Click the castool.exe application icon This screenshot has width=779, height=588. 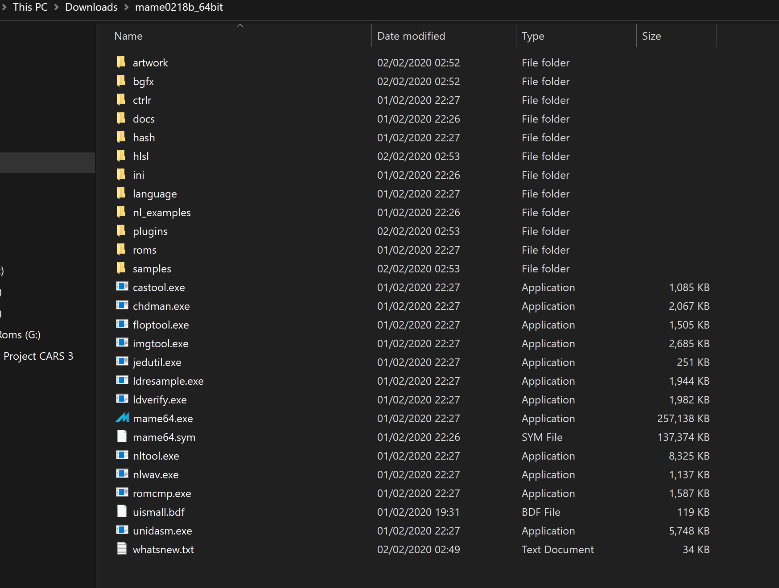click(122, 286)
